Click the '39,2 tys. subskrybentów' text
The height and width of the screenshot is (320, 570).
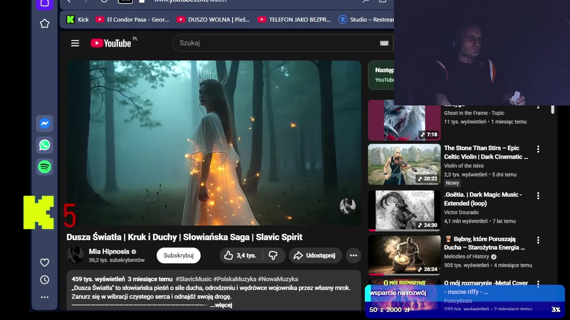coord(117,260)
